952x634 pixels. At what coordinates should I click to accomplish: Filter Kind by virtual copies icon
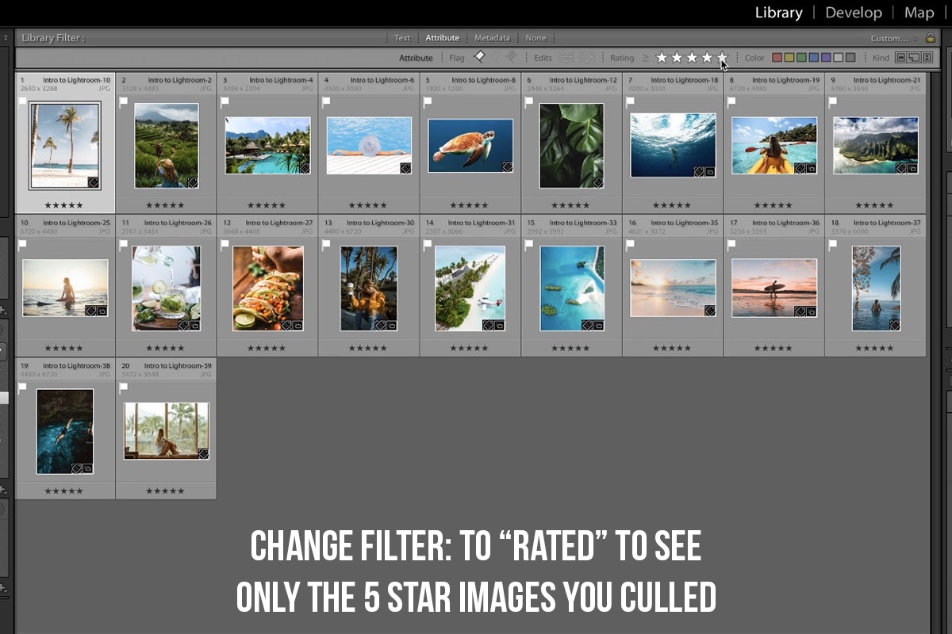[914, 58]
